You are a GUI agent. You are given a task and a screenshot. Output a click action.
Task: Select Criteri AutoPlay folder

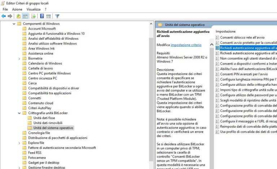pos(40,108)
